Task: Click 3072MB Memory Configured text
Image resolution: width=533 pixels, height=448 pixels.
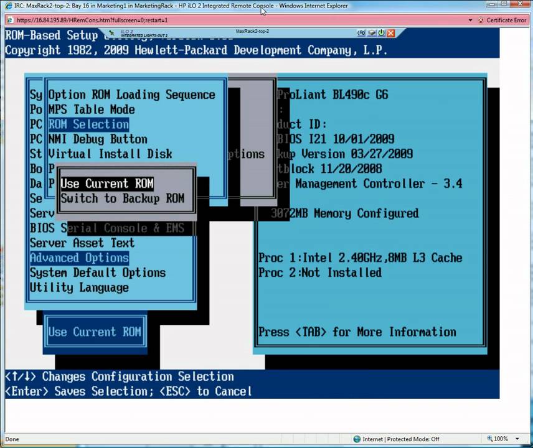Action: click(345, 213)
